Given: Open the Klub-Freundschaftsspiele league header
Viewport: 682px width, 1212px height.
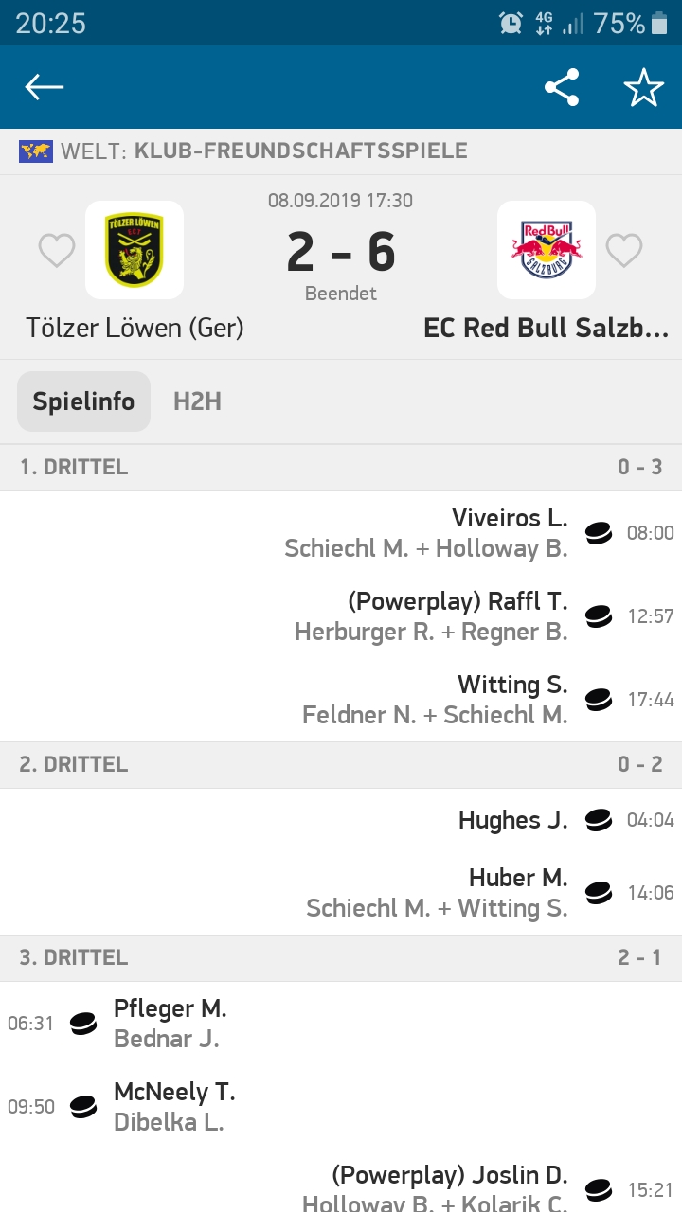Looking at the screenshot, I should tap(300, 151).
